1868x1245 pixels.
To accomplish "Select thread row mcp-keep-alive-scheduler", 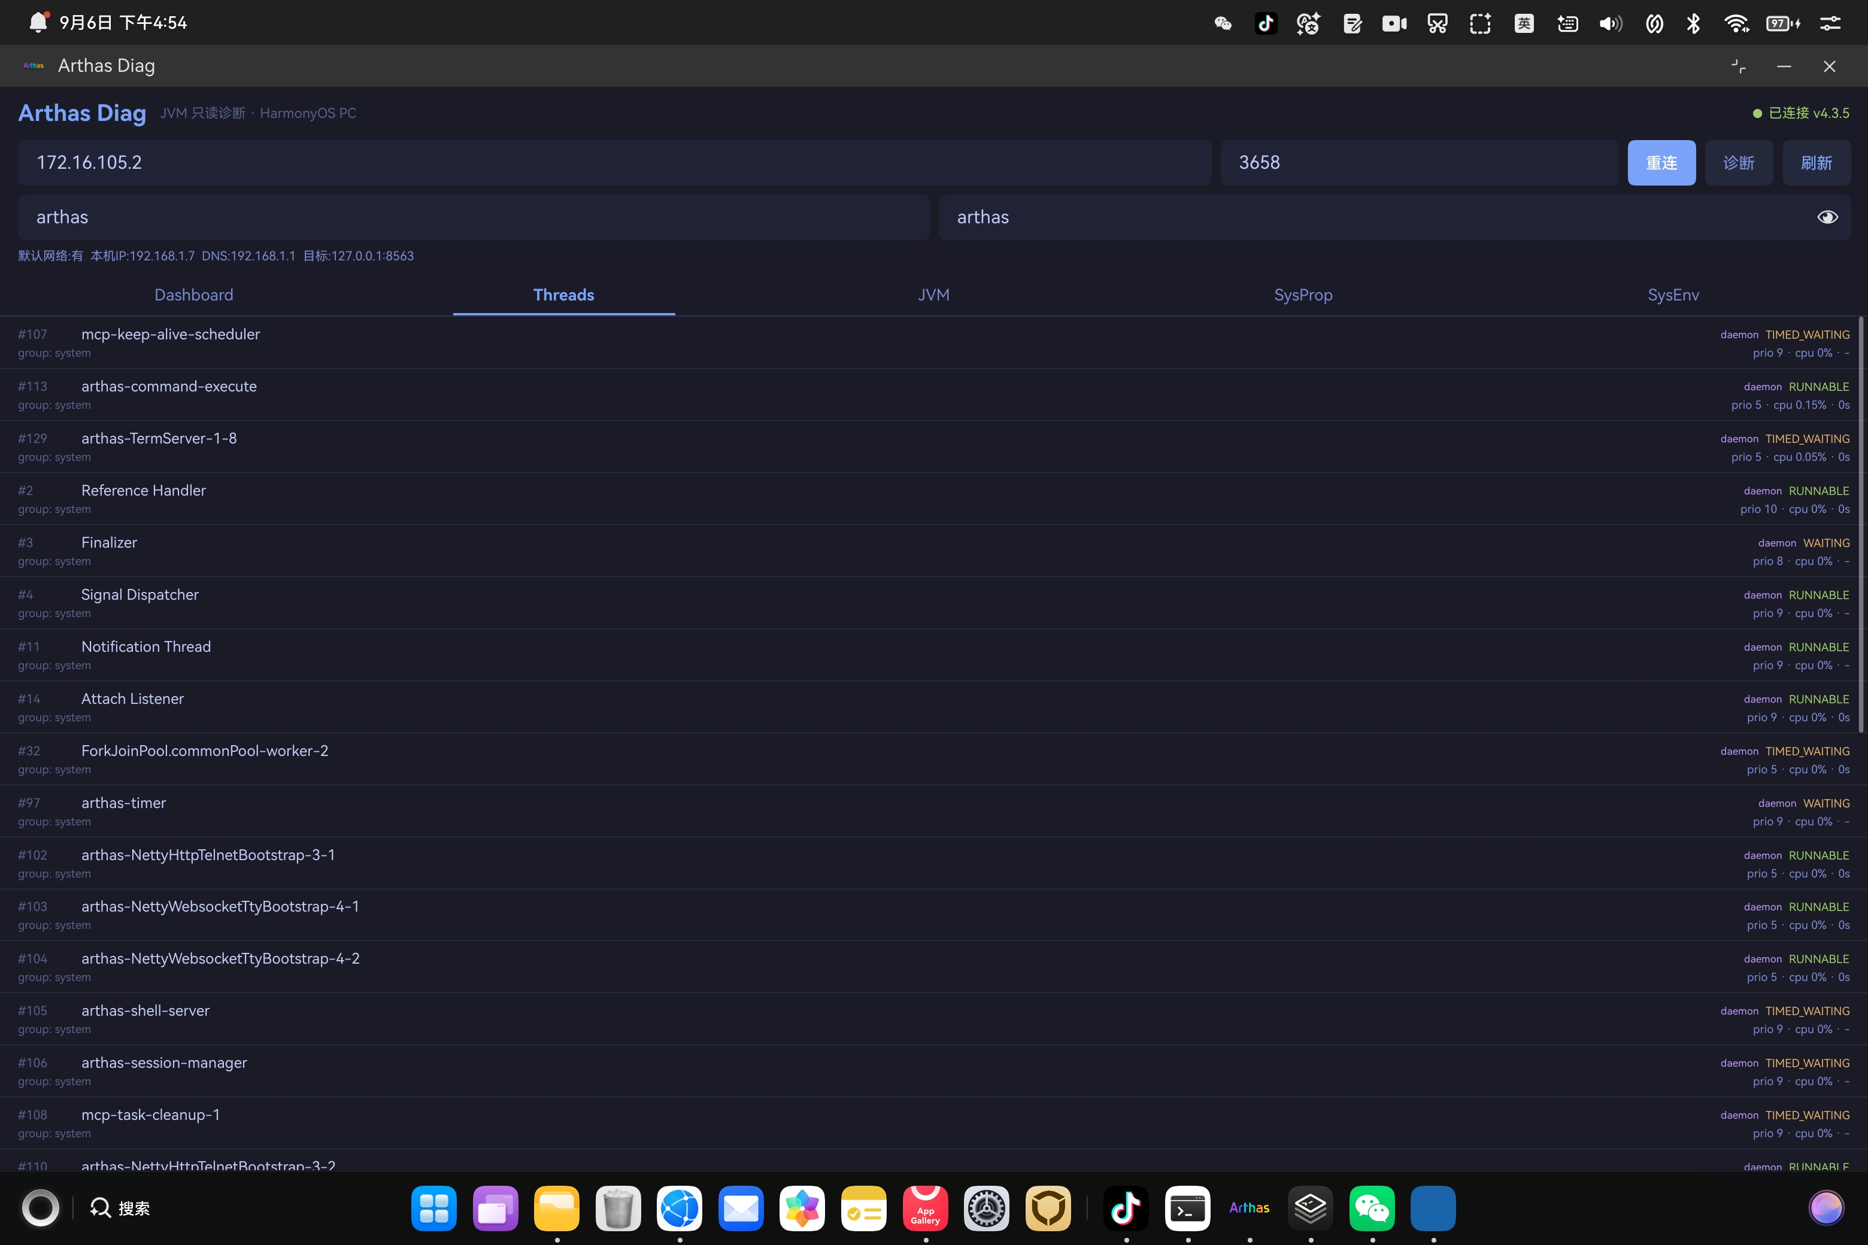I will pos(934,343).
